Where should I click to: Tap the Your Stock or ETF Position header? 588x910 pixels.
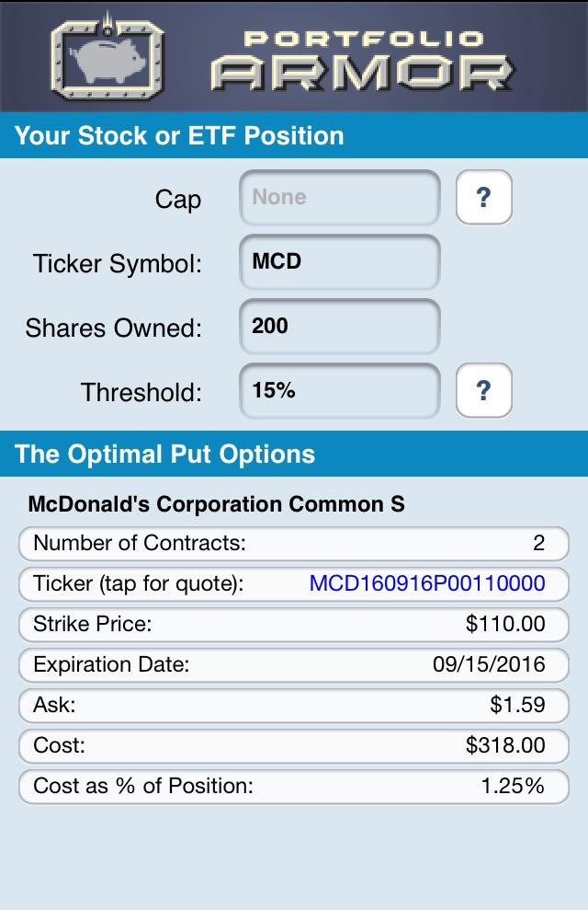(294, 135)
